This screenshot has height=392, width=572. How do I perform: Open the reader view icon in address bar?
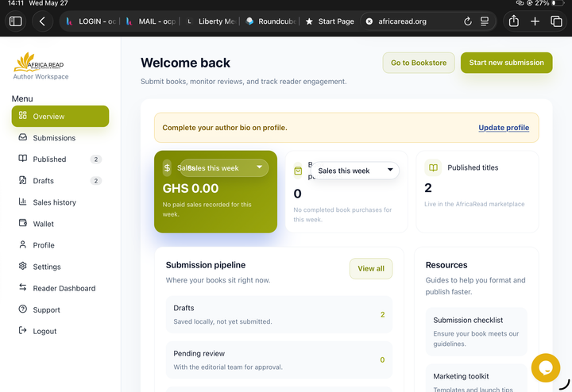pyautogui.click(x=485, y=21)
